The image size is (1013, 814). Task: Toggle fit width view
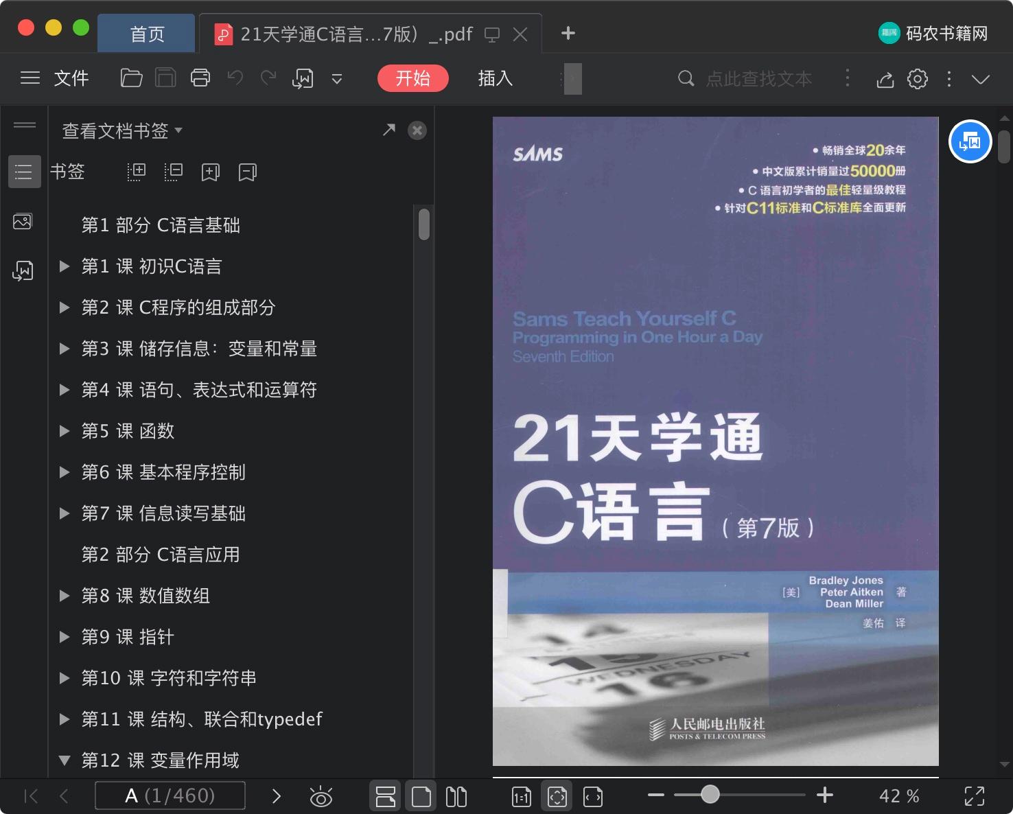click(593, 797)
